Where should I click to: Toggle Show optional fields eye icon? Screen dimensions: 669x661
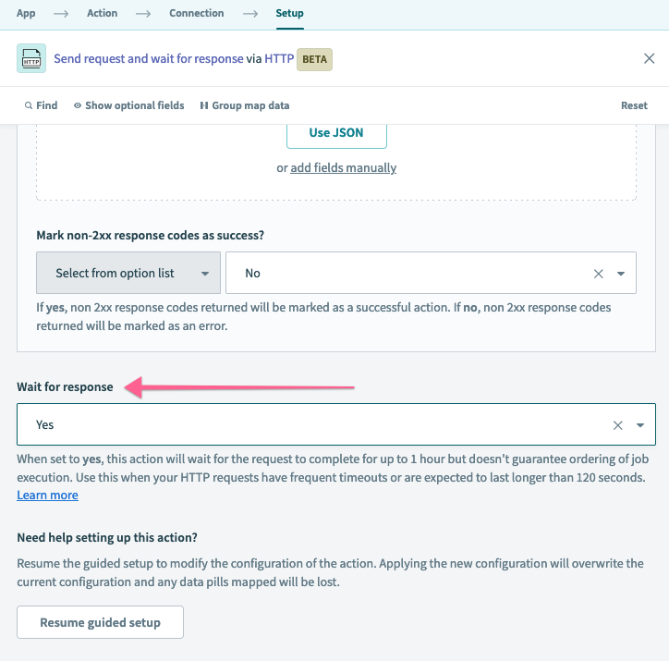pos(78,105)
